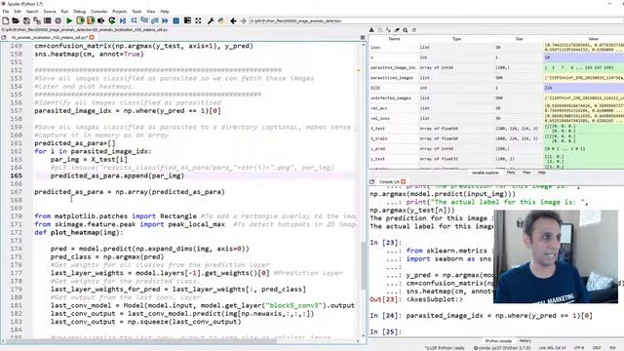Select the X_train variable row

coord(496,138)
